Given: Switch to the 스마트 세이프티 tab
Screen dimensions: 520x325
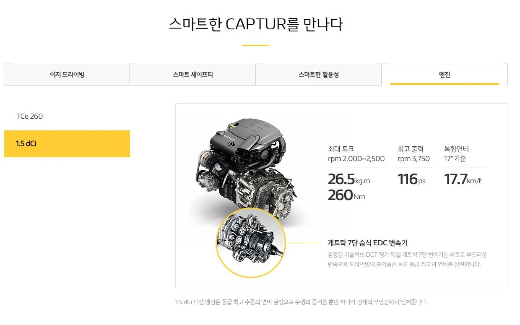Looking at the screenshot, I should coord(193,75).
